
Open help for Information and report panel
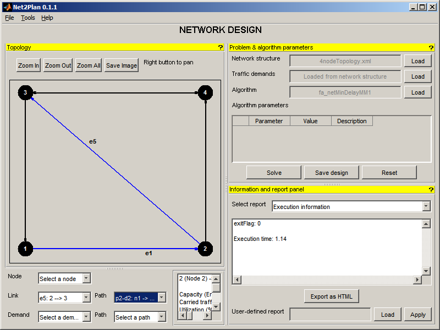[431, 190]
